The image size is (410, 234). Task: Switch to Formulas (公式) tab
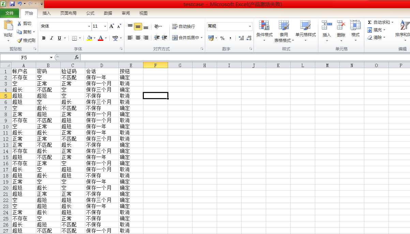pos(90,13)
